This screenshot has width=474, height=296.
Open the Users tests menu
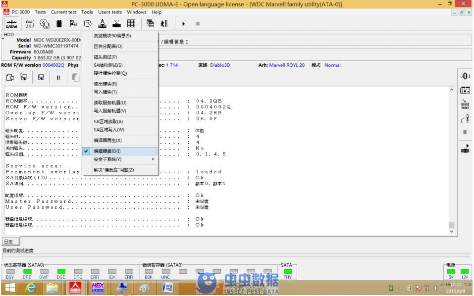(x=110, y=12)
